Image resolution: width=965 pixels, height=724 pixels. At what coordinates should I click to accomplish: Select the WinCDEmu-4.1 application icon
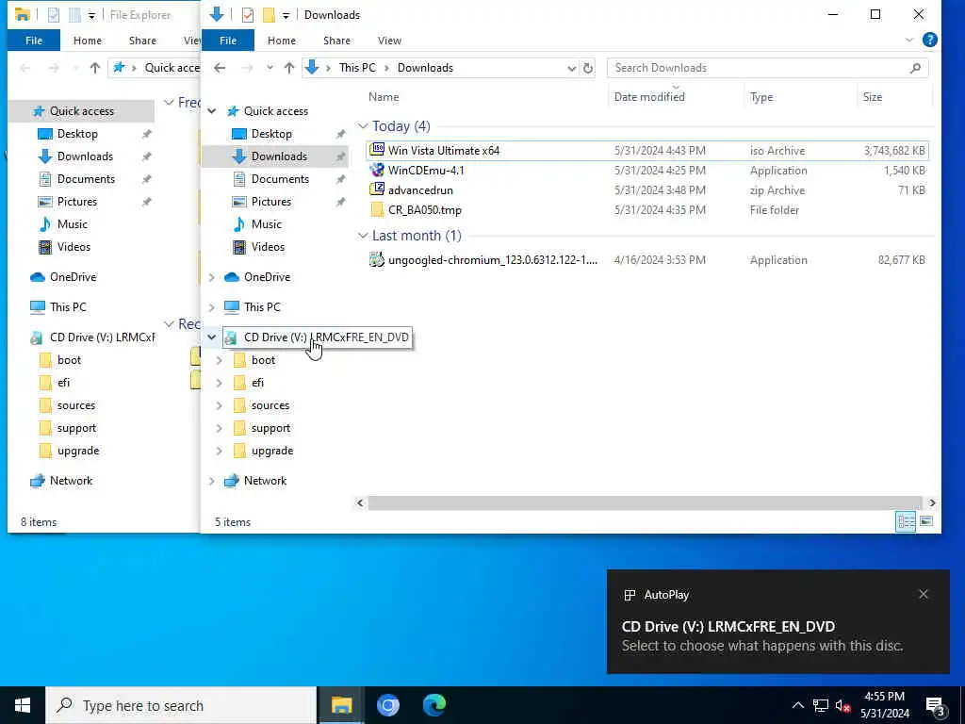tap(377, 170)
